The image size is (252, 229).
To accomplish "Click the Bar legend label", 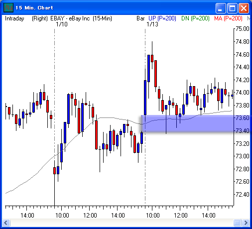I will click(140, 18).
